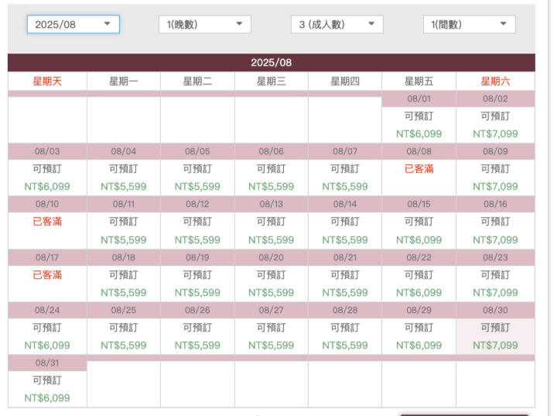The width and height of the screenshot is (554, 416).
Task: Open the 2025/08 month dropdown
Action: pyautogui.click(x=73, y=24)
